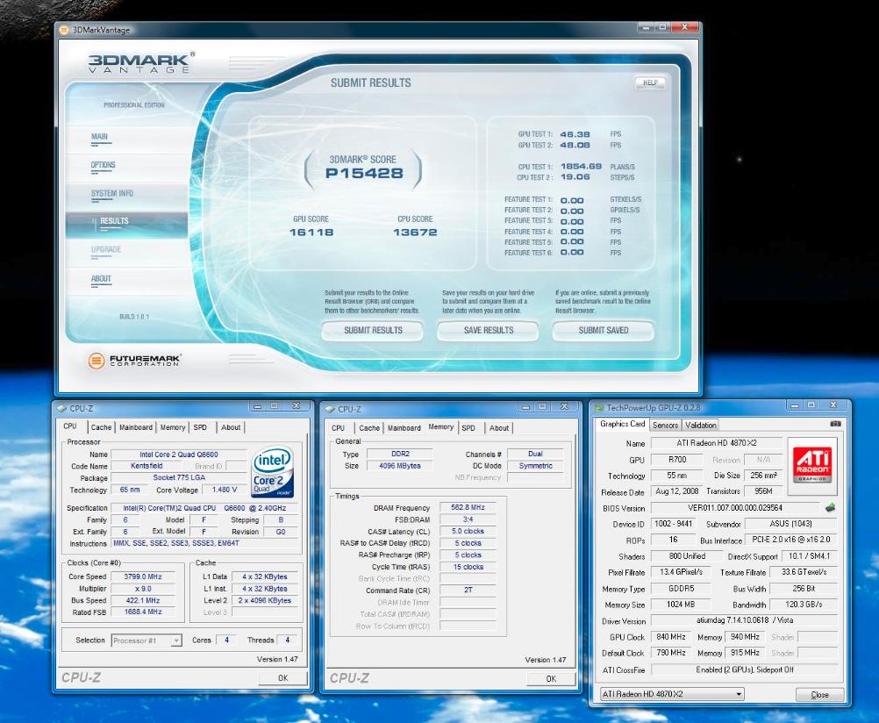Click the DRAM Frequency 562.8 MHz field
This screenshot has height=723, width=879.
click(468, 507)
